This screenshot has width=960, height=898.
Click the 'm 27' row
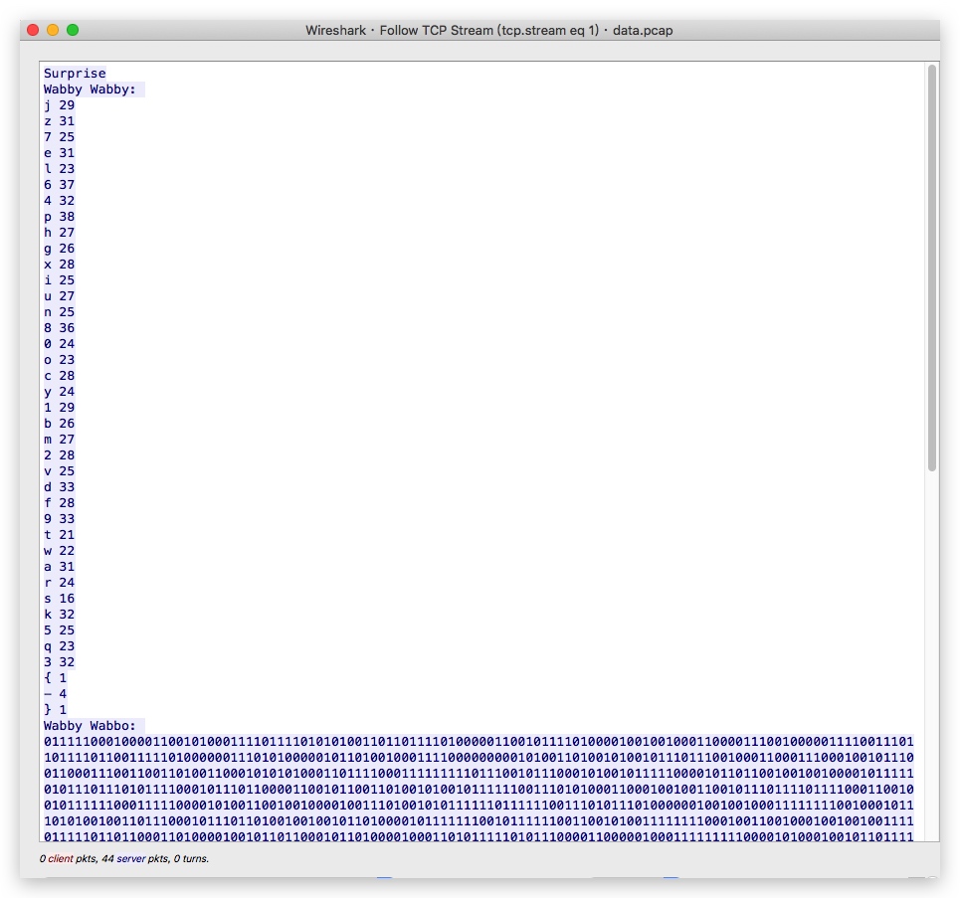coord(59,440)
